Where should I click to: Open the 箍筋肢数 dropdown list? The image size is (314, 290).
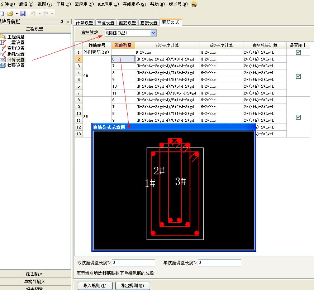click(153, 33)
